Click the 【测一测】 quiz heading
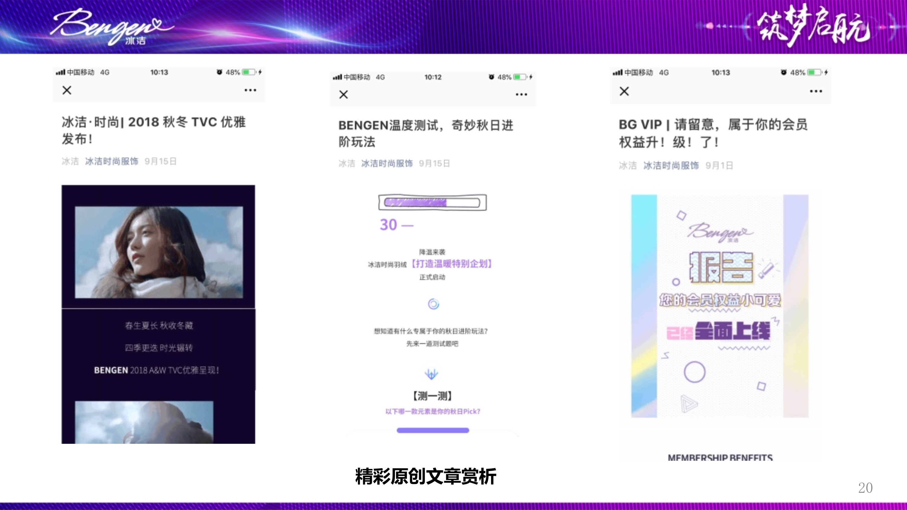 click(432, 396)
